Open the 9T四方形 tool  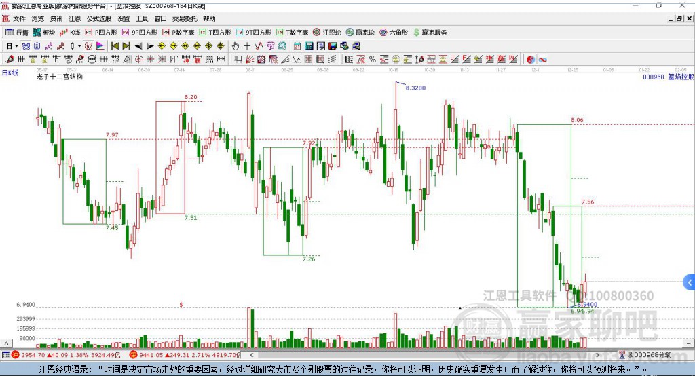[x=254, y=33]
